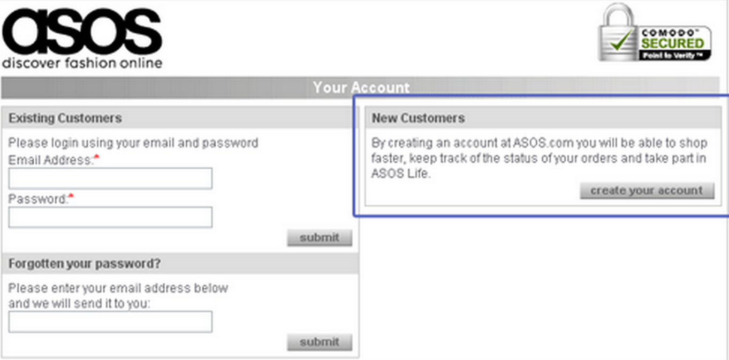
Task: Click the New Customers heading
Action: point(419,118)
